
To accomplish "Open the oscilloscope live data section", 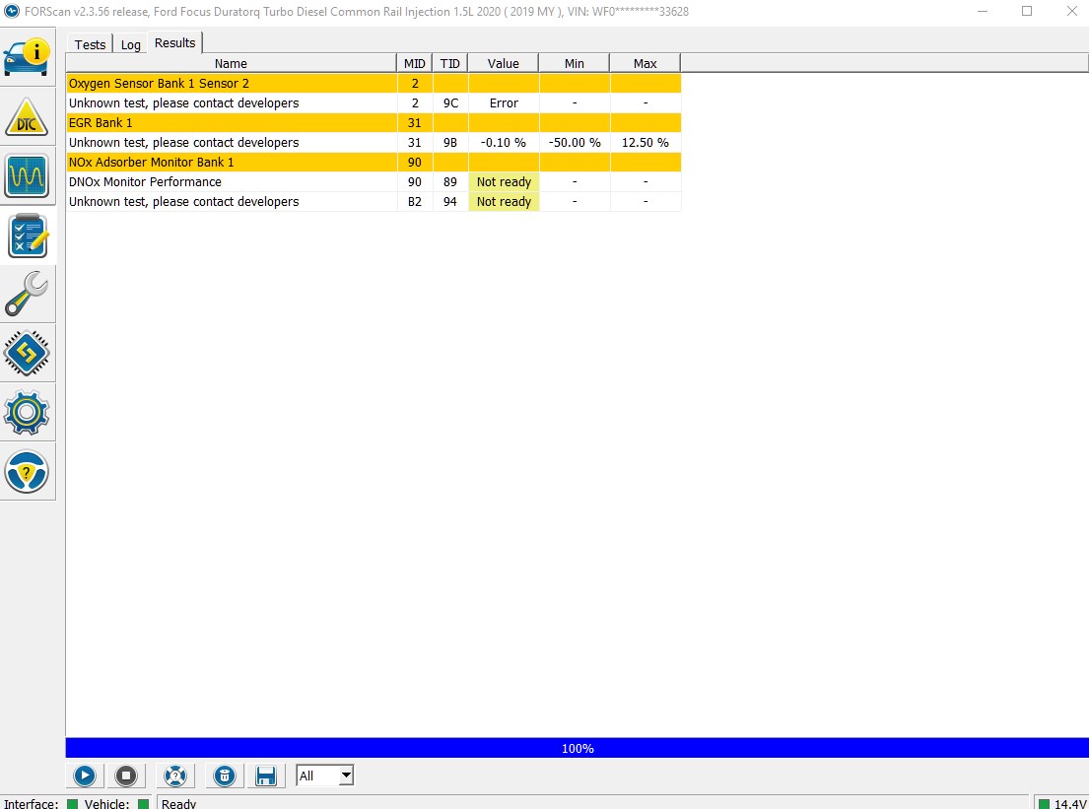I will 27,176.
